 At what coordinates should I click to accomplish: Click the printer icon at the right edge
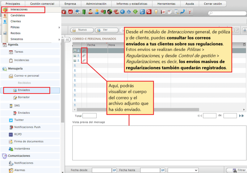pos(244,30)
